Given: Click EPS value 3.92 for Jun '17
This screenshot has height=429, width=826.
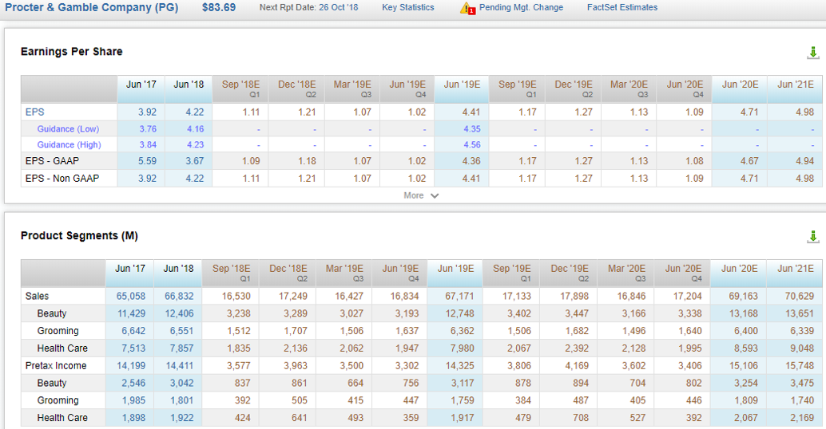Looking at the screenshot, I should tap(148, 112).
